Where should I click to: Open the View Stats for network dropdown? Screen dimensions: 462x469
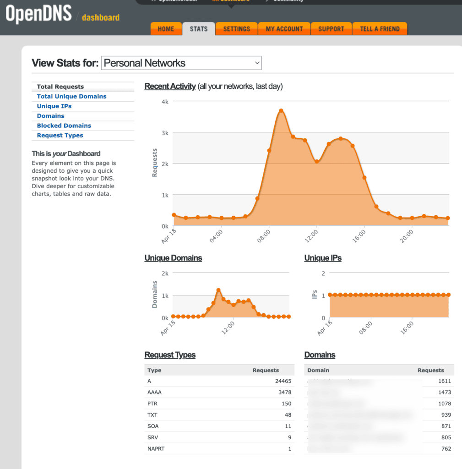click(x=181, y=63)
